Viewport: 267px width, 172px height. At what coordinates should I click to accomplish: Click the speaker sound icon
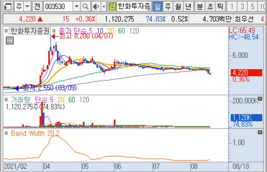(x=96, y=6)
